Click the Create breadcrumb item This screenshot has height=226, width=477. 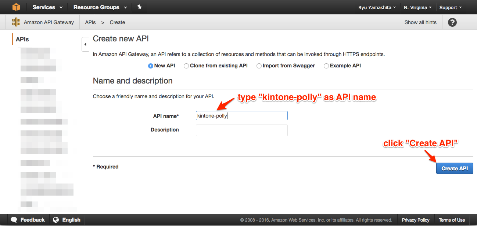pos(117,22)
